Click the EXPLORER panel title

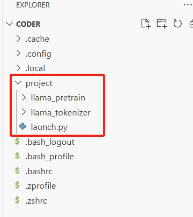pyautogui.click(x=33, y=5)
